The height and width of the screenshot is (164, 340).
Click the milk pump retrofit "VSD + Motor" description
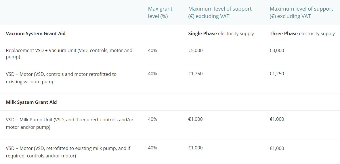[x=68, y=152]
